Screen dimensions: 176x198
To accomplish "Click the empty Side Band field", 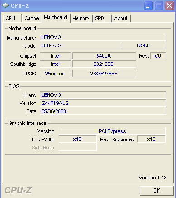I will pos(78,147).
